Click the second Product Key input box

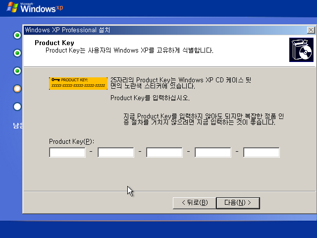pyautogui.click(x=116, y=152)
